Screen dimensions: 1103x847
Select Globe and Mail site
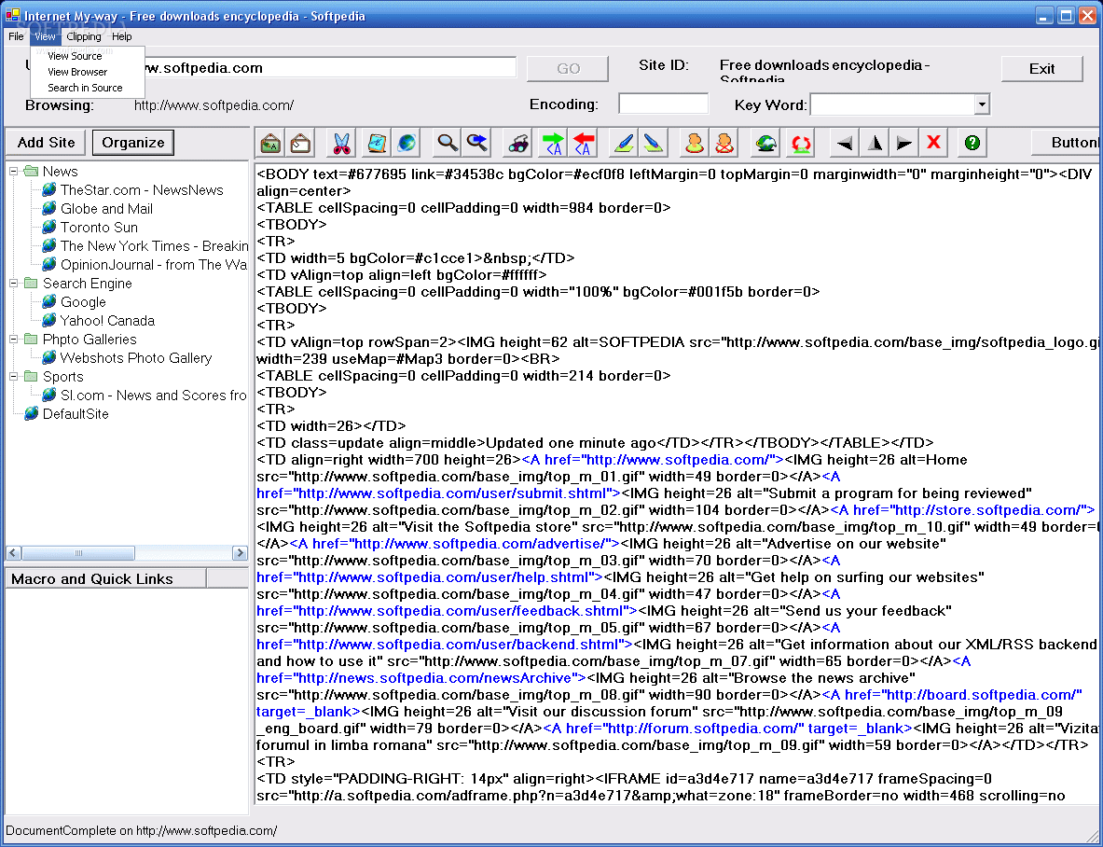(106, 209)
